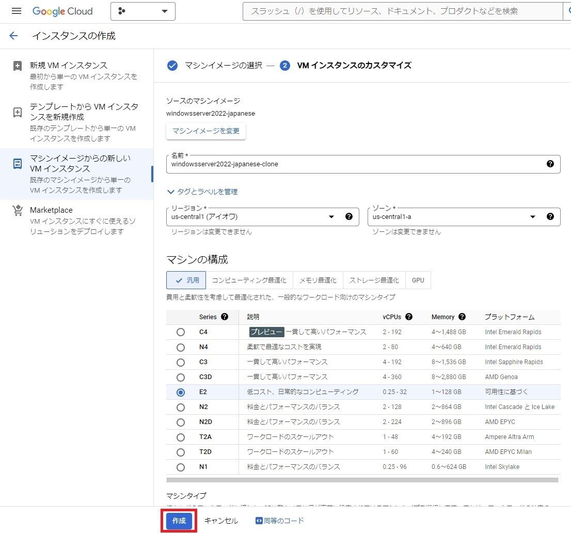
Task: Click the 作成 create button
Action: [x=179, y=521]
